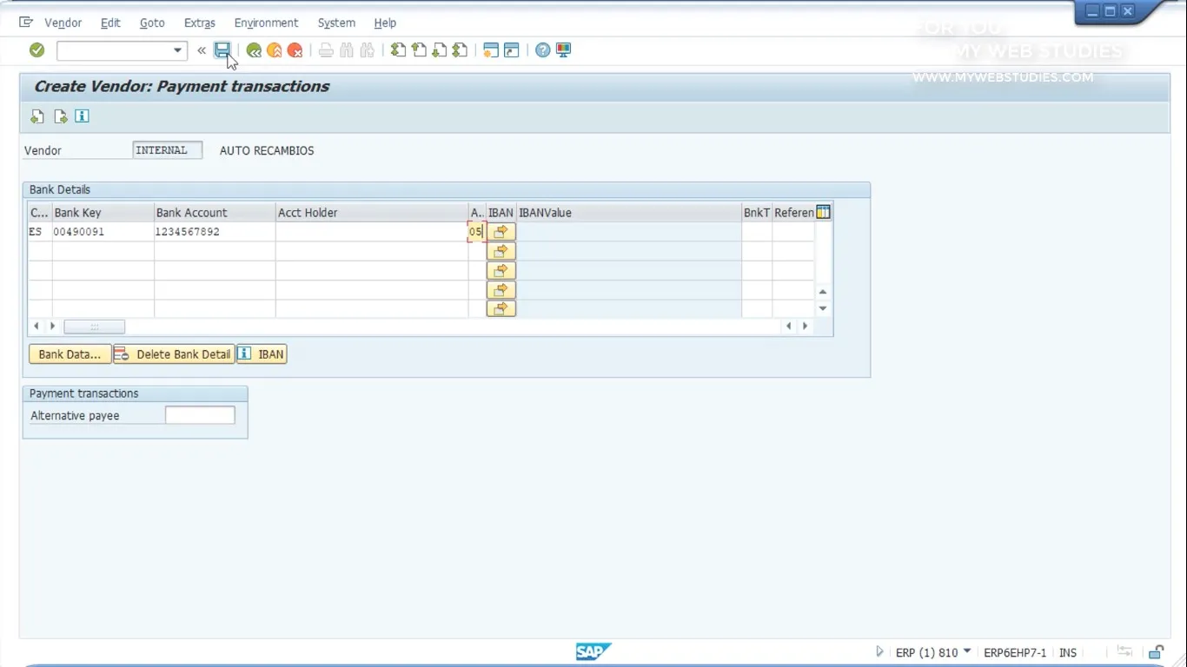Click the control key 05 cell
The width and height of the screenshot is (1187, 667).
tap(476, 232)
